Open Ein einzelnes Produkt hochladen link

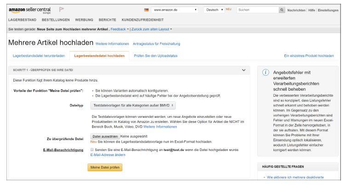(x=309, y=56)
